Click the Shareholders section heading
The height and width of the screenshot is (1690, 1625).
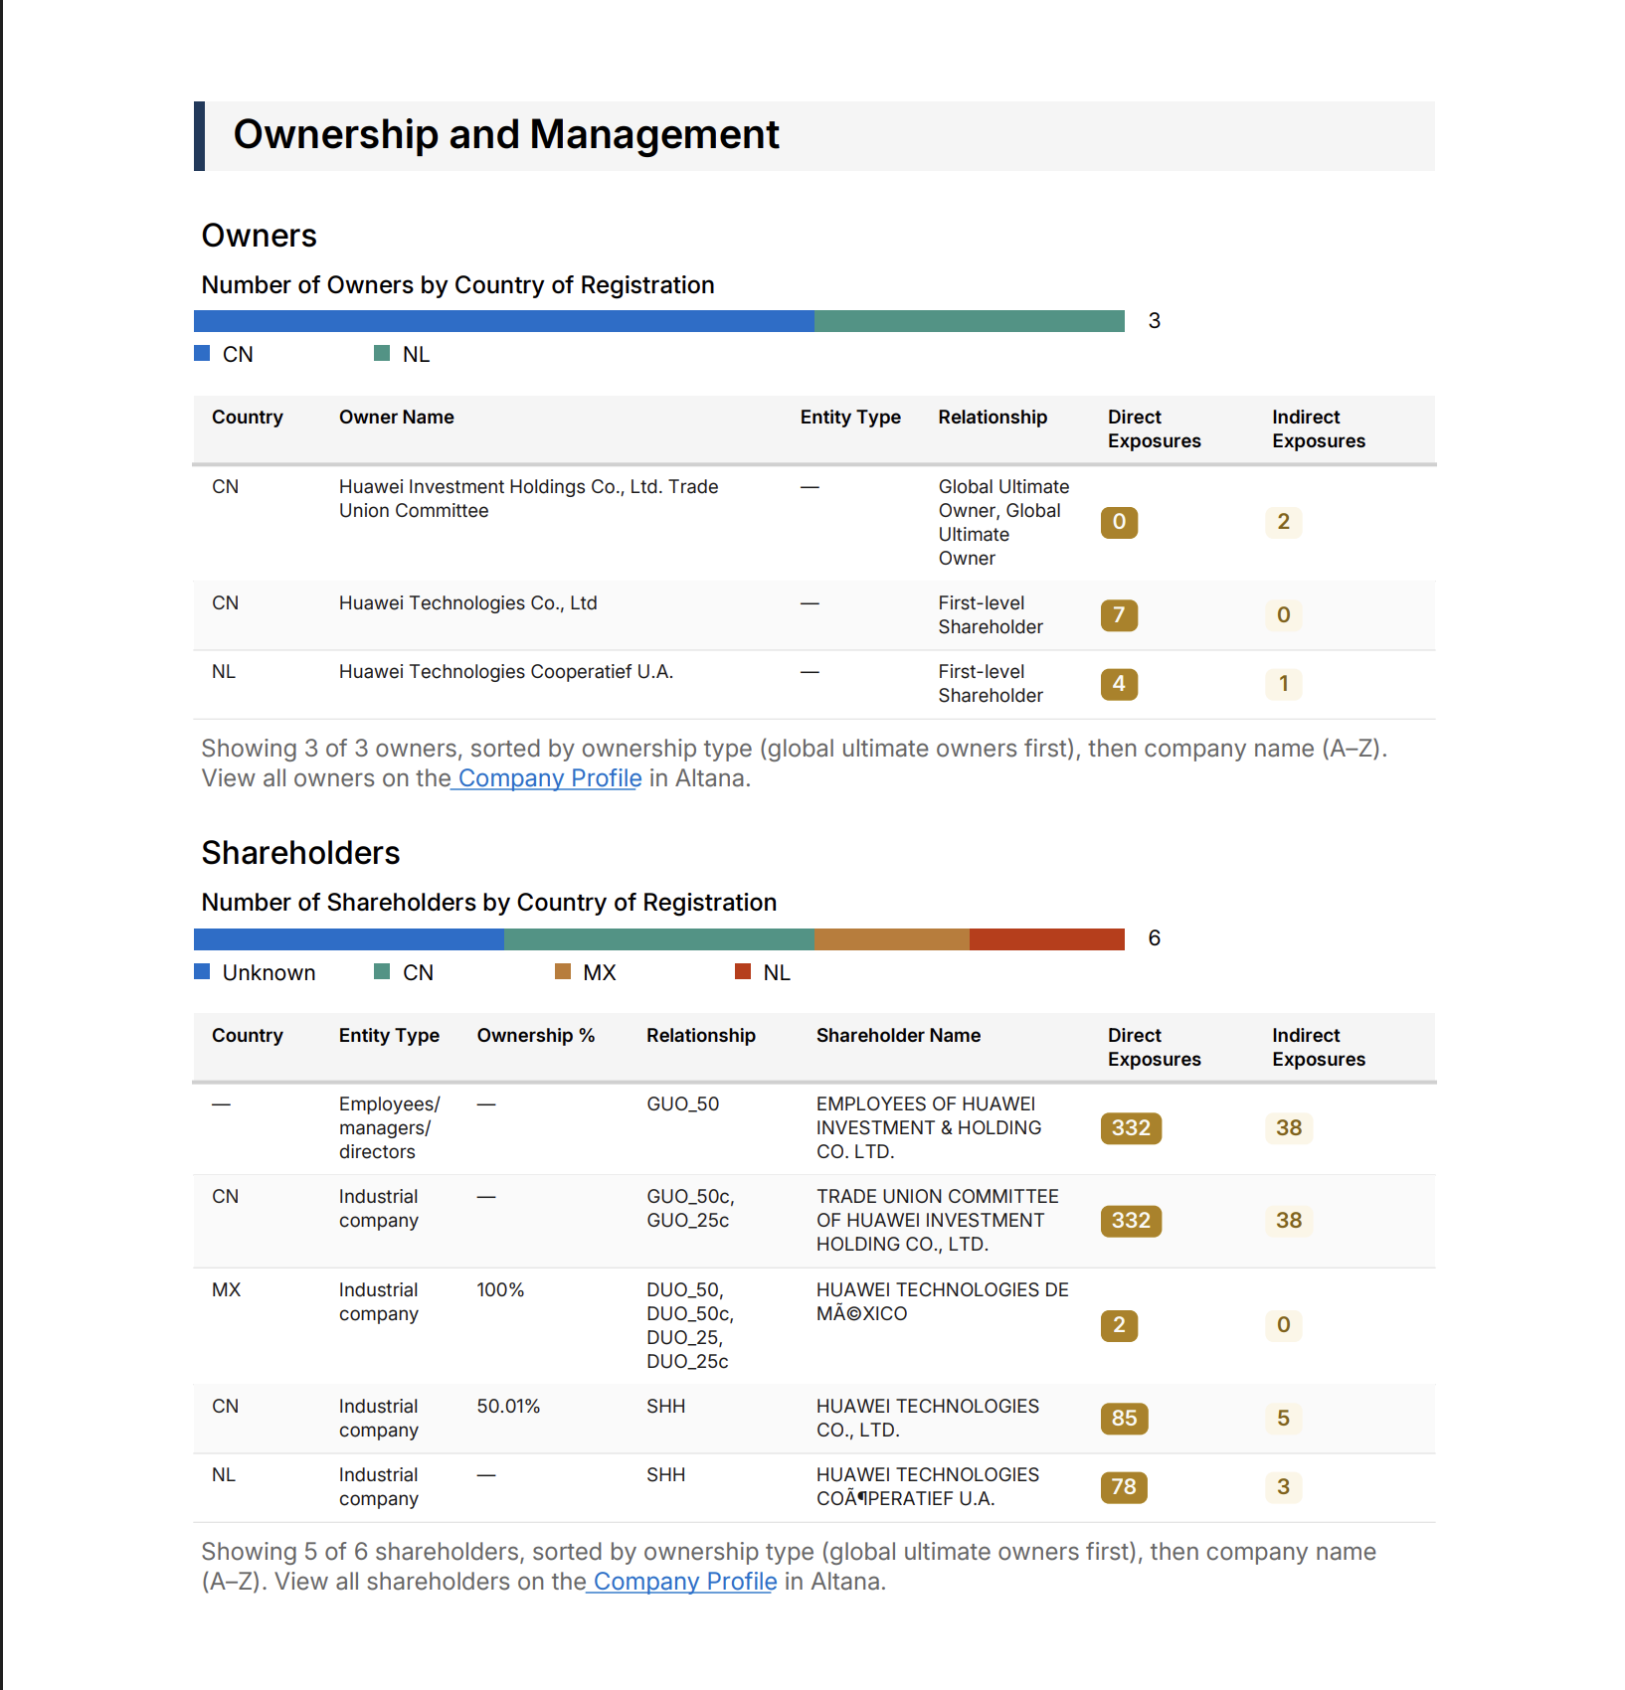(x=300, y=853)
